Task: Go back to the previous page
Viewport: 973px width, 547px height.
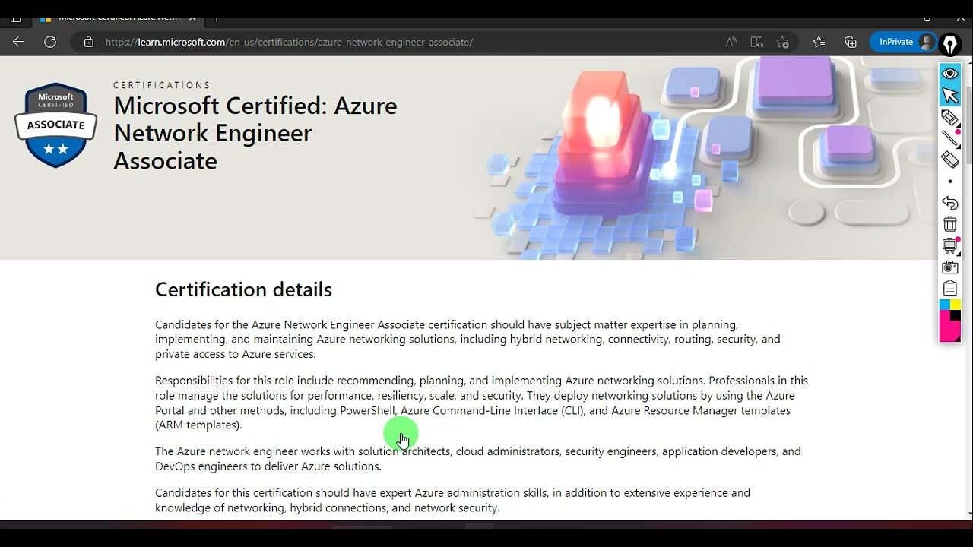Action: pyautogui.click(x=18, y=42)
